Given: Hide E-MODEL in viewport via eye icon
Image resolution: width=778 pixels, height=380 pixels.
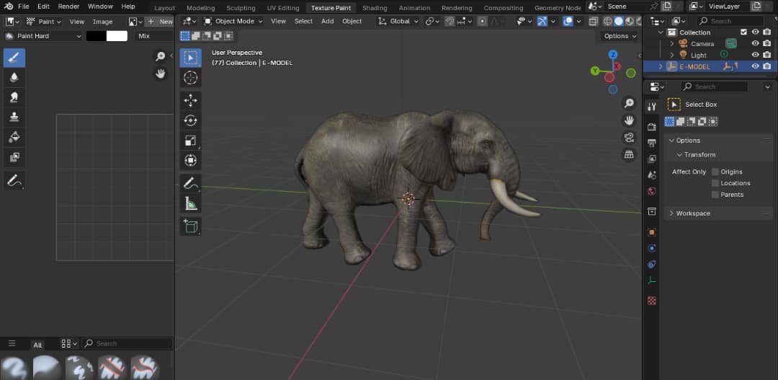Looking at the screenshot, I should [755, 66].
